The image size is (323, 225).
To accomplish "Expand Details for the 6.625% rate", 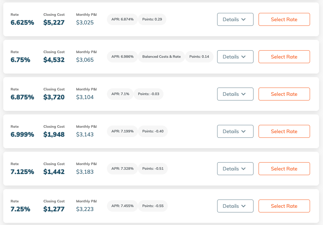I will click(x=235, y=19).
